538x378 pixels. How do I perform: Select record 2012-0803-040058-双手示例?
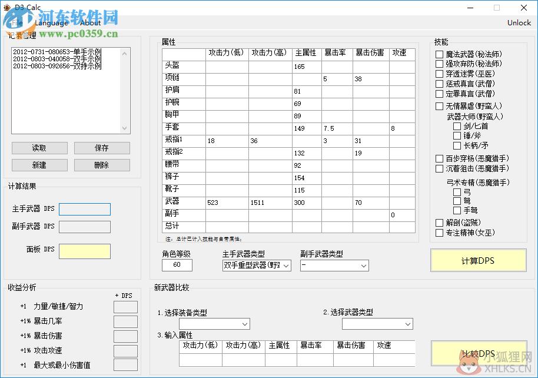click(57, 59)
